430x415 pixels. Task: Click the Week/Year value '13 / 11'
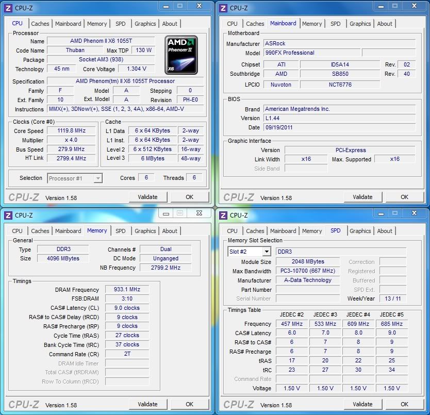[x=393, y=298]
